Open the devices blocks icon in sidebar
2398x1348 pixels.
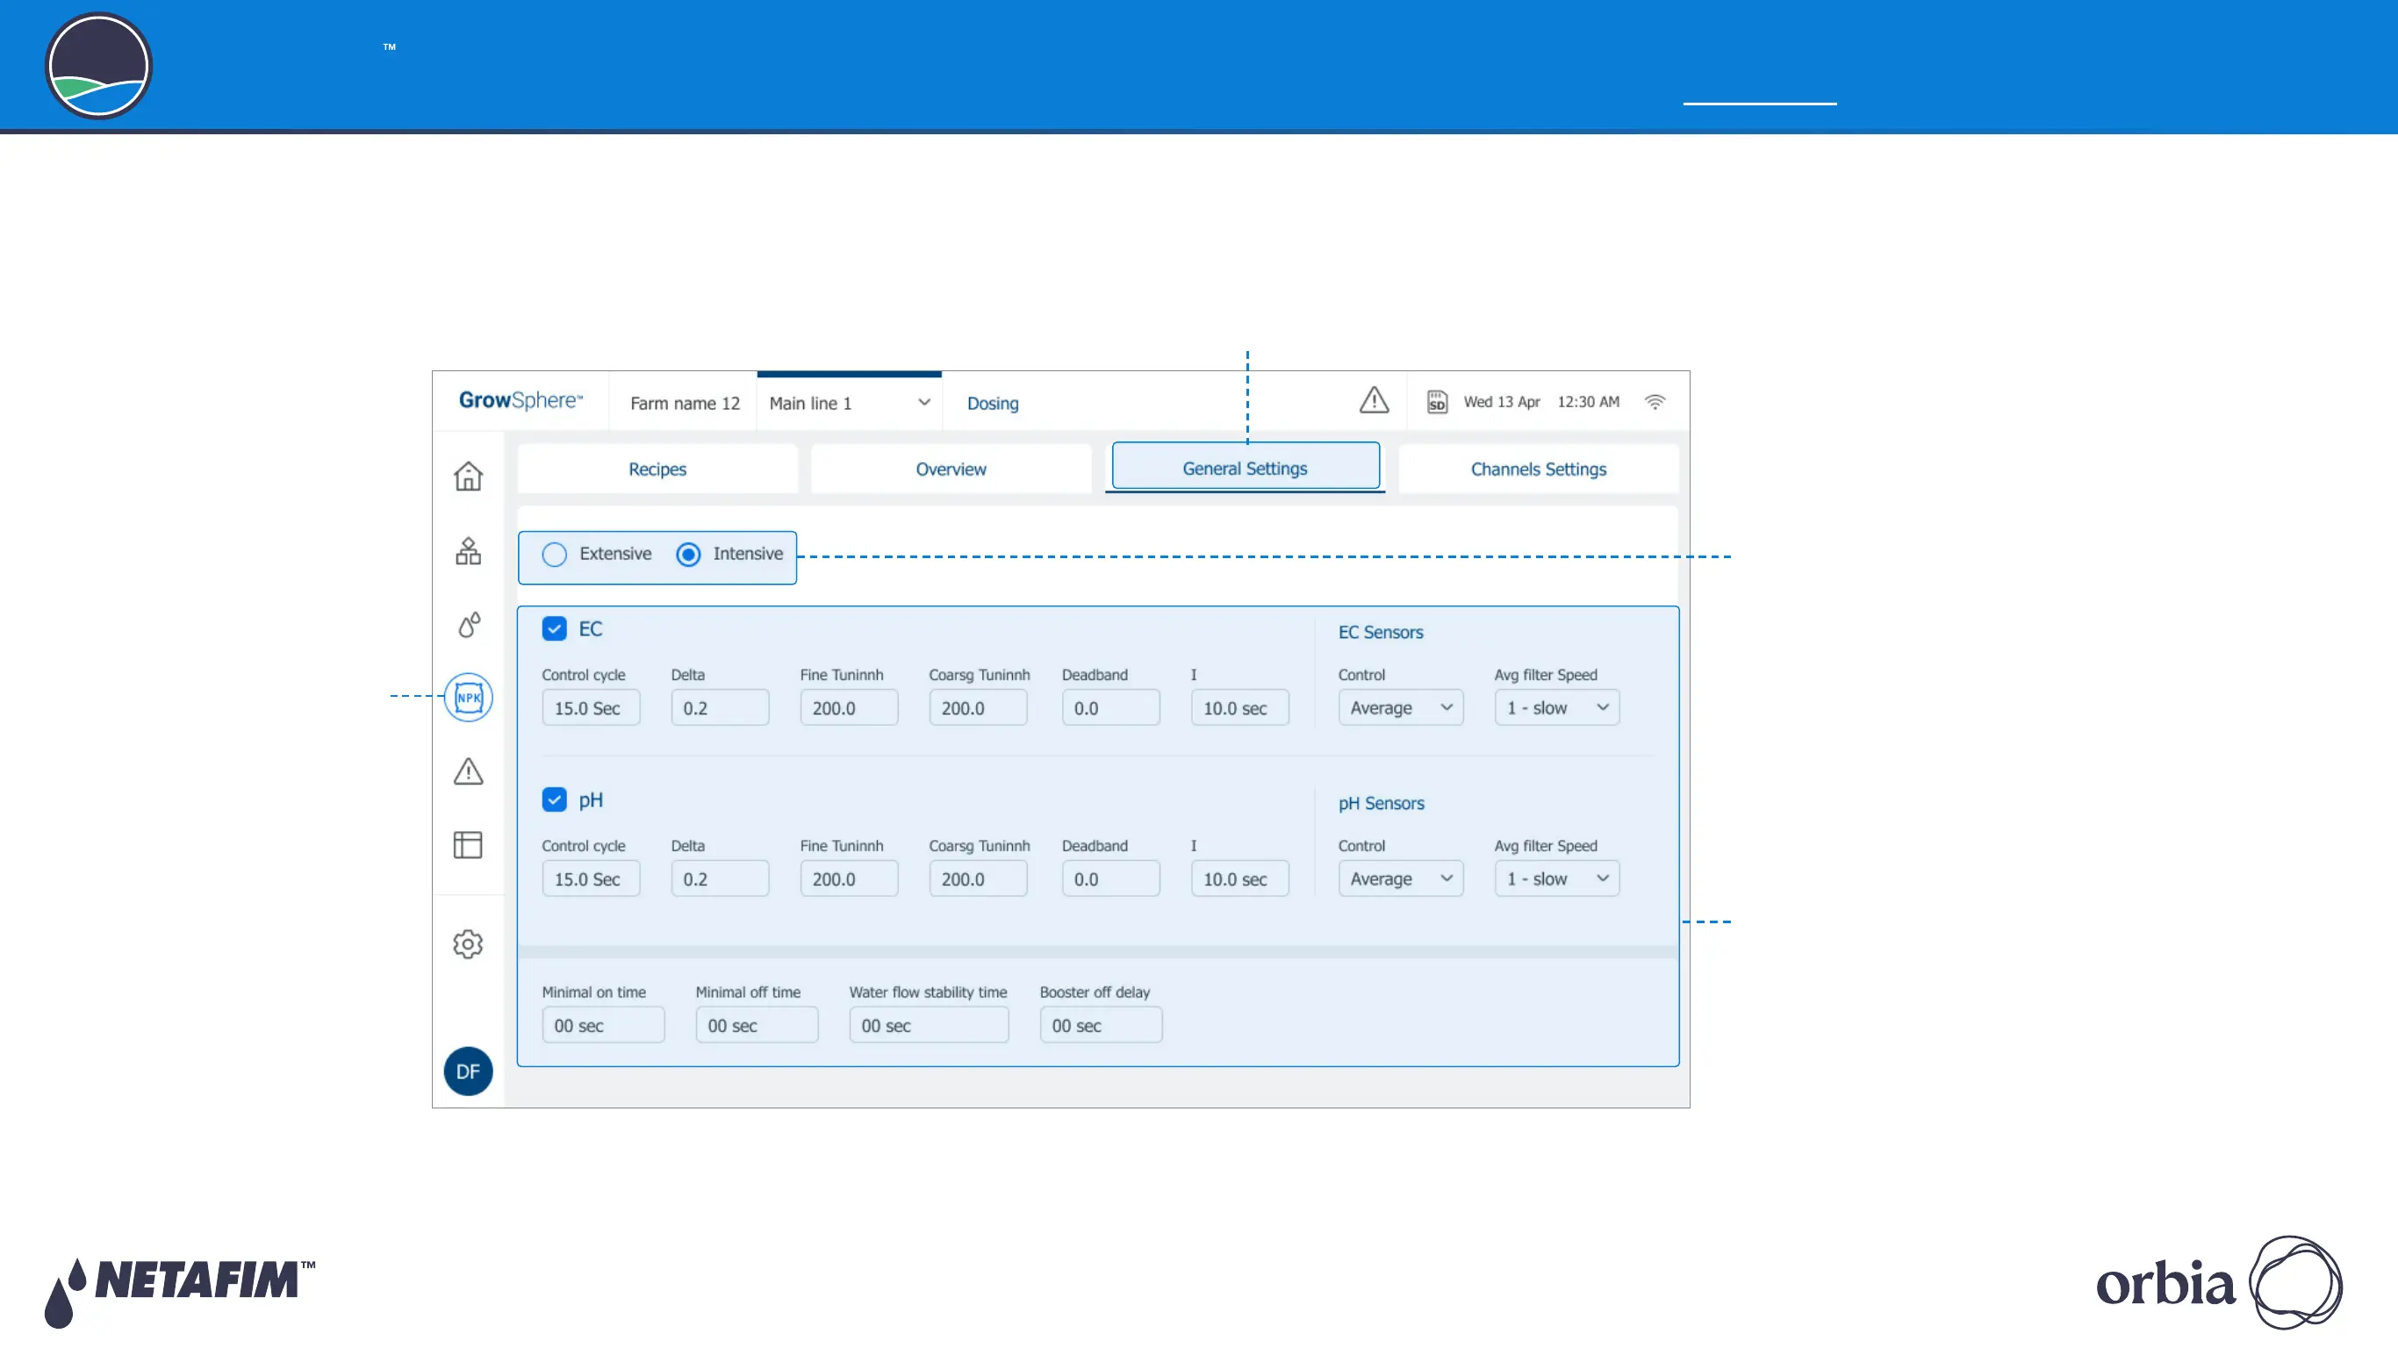(x=468, y=551)
